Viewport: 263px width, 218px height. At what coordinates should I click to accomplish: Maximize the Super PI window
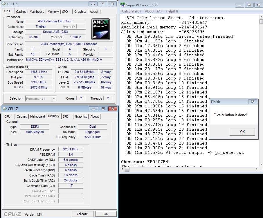(249, 5)
